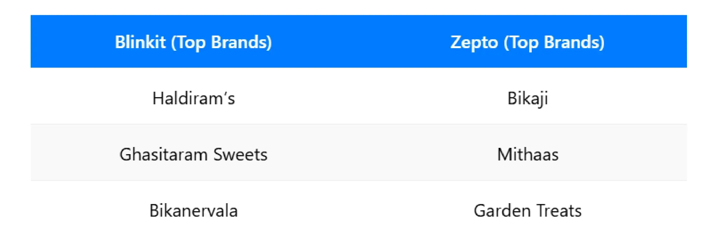Select the Bikanervala cell
718x245 pixels.
pyautogui.click(x=194, y=211)
